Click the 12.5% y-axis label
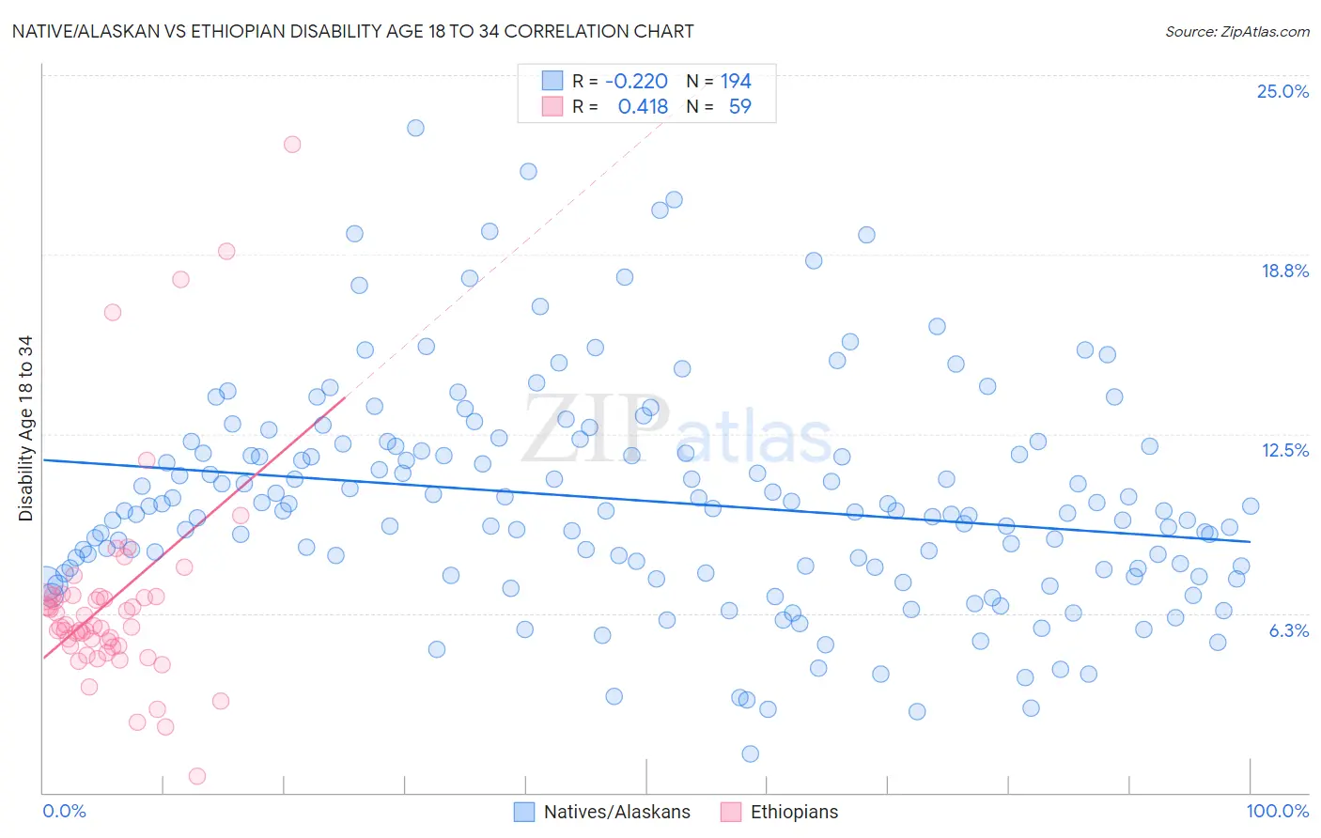Image resolution: width=1321 pixels, height=838 pixels. [1284, 450]
